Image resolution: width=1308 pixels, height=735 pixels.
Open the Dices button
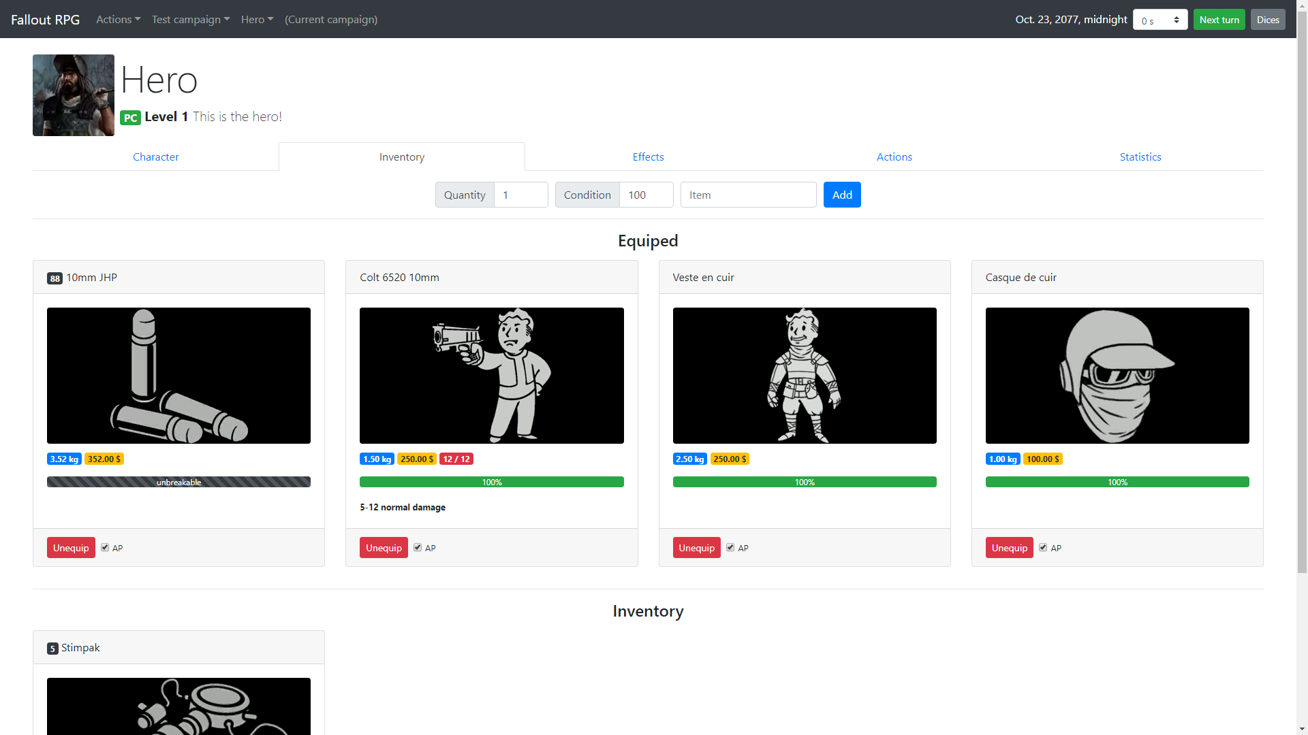coord(1268,20)
